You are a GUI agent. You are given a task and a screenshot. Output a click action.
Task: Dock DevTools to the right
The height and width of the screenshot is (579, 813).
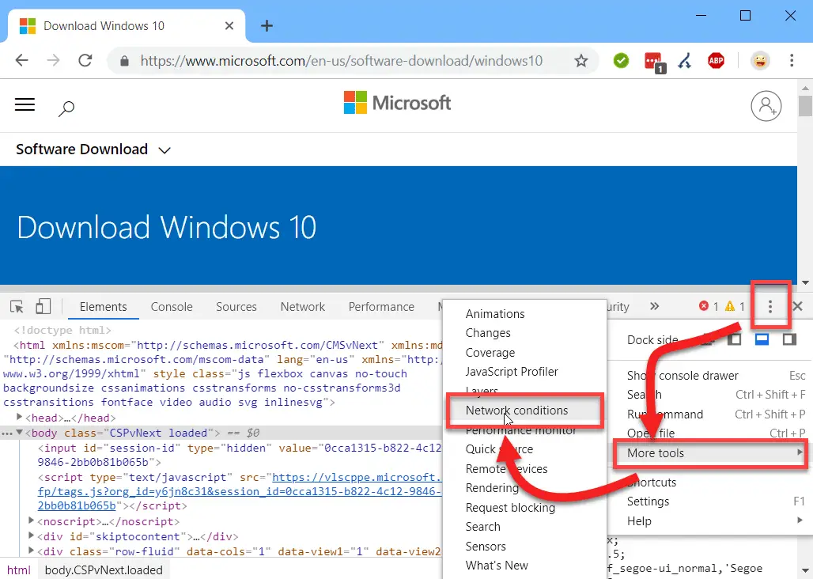click(x=789, y=339)
